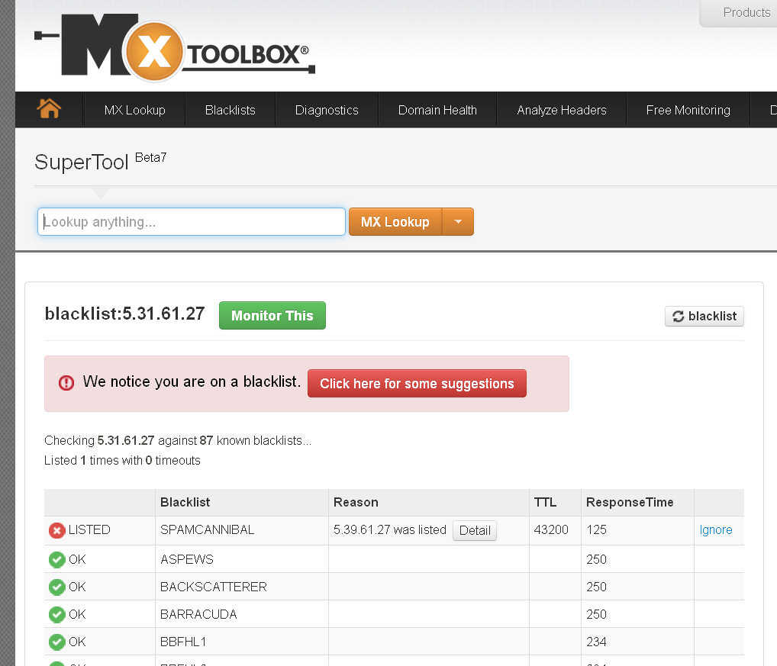
Task: Click the green OK icon for ASPEWS
Action: pyautogui.click(x=56, y=559)
